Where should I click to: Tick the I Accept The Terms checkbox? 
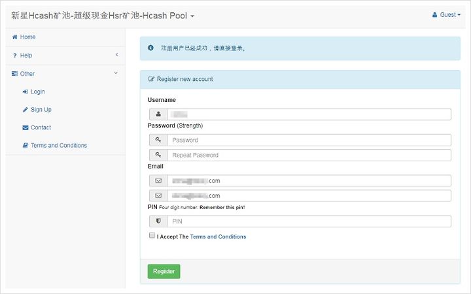point(152,235)
